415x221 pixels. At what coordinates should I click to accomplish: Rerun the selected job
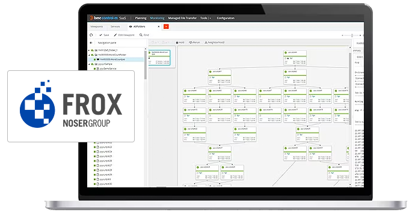[x=194, y=42]
